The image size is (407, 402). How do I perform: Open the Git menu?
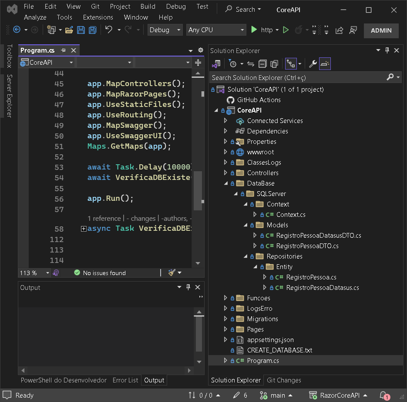(x=95, y=7)
